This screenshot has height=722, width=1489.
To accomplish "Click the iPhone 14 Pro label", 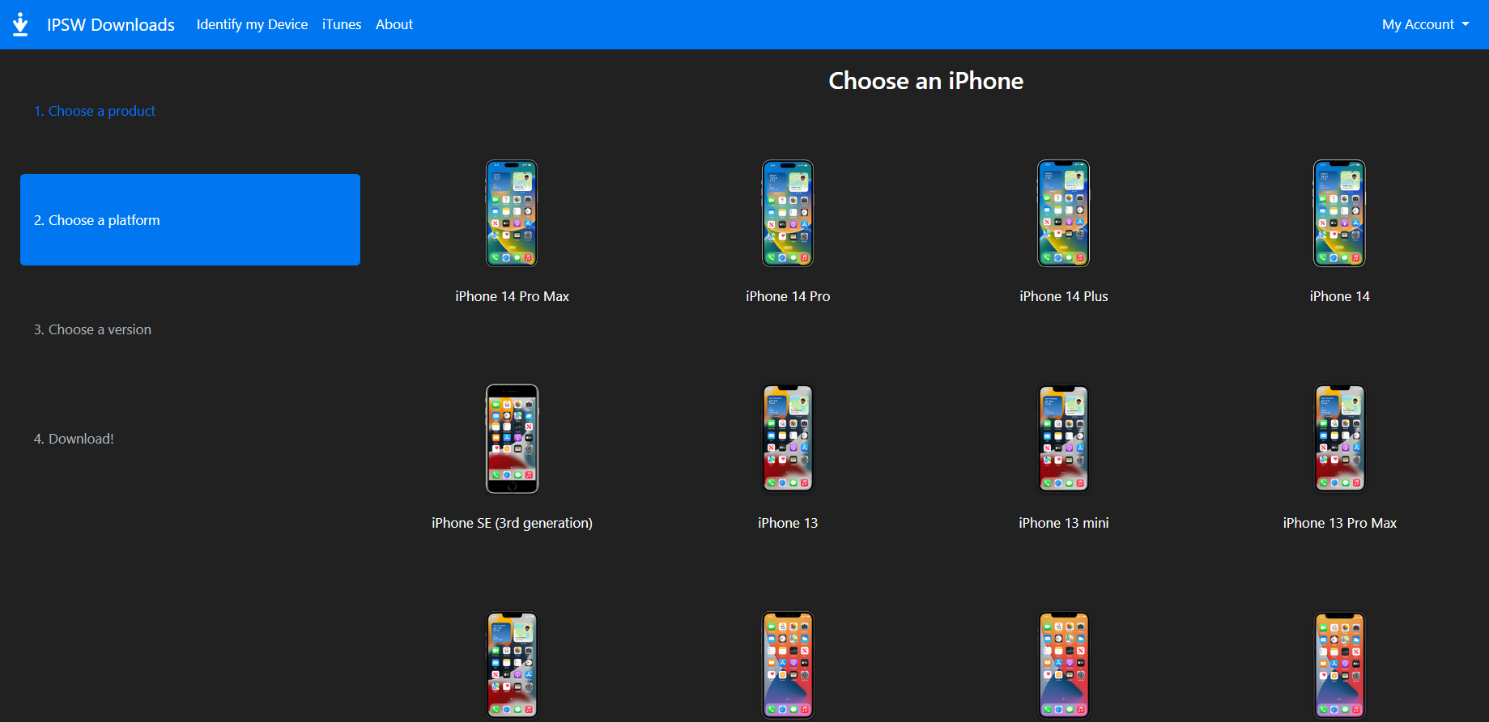I will tap(788, 296).
